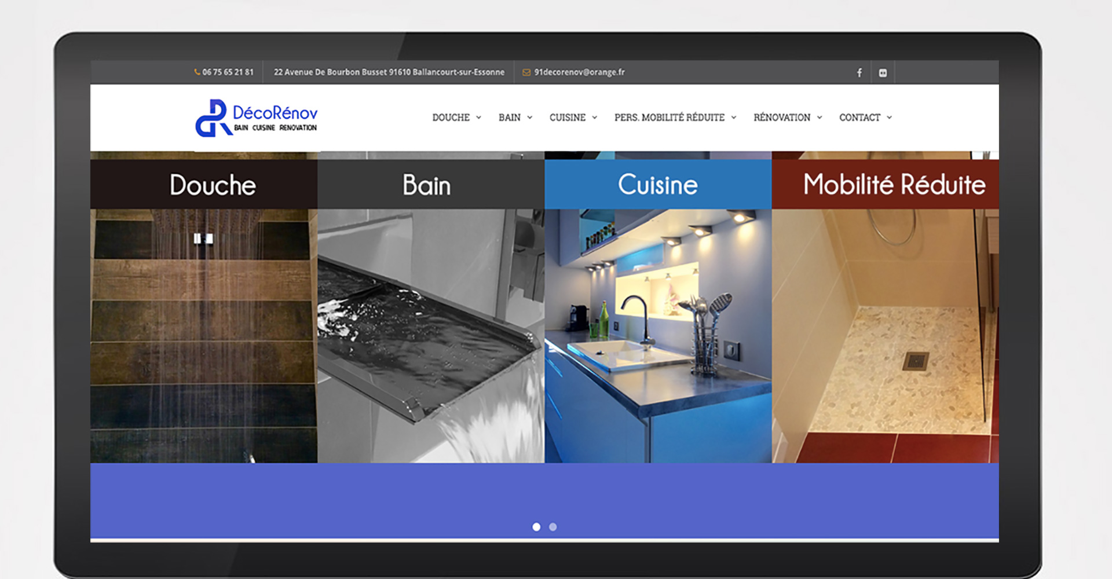Viewport: 1112px width, 579px height.
Task: Click the envelope email icon
Action: click(x=526, y=72)
